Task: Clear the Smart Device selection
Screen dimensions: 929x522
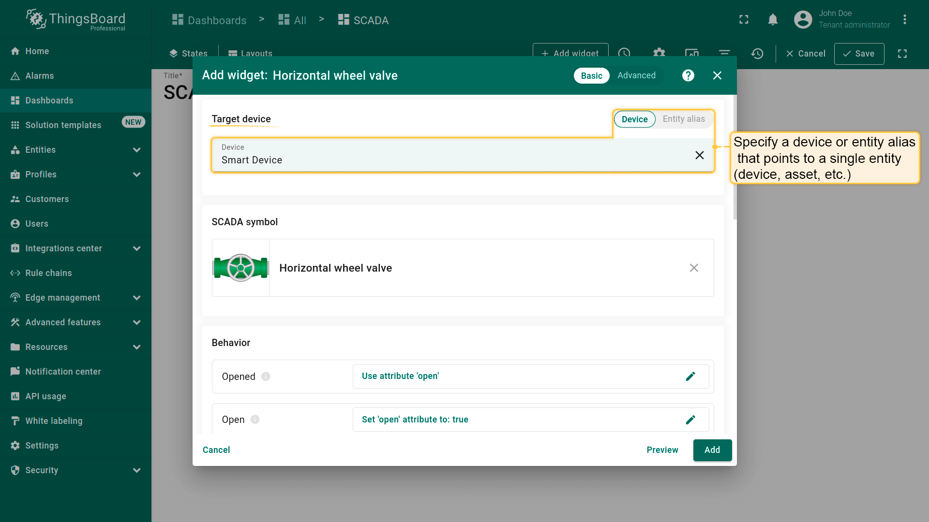Action: tap(699, 155)
